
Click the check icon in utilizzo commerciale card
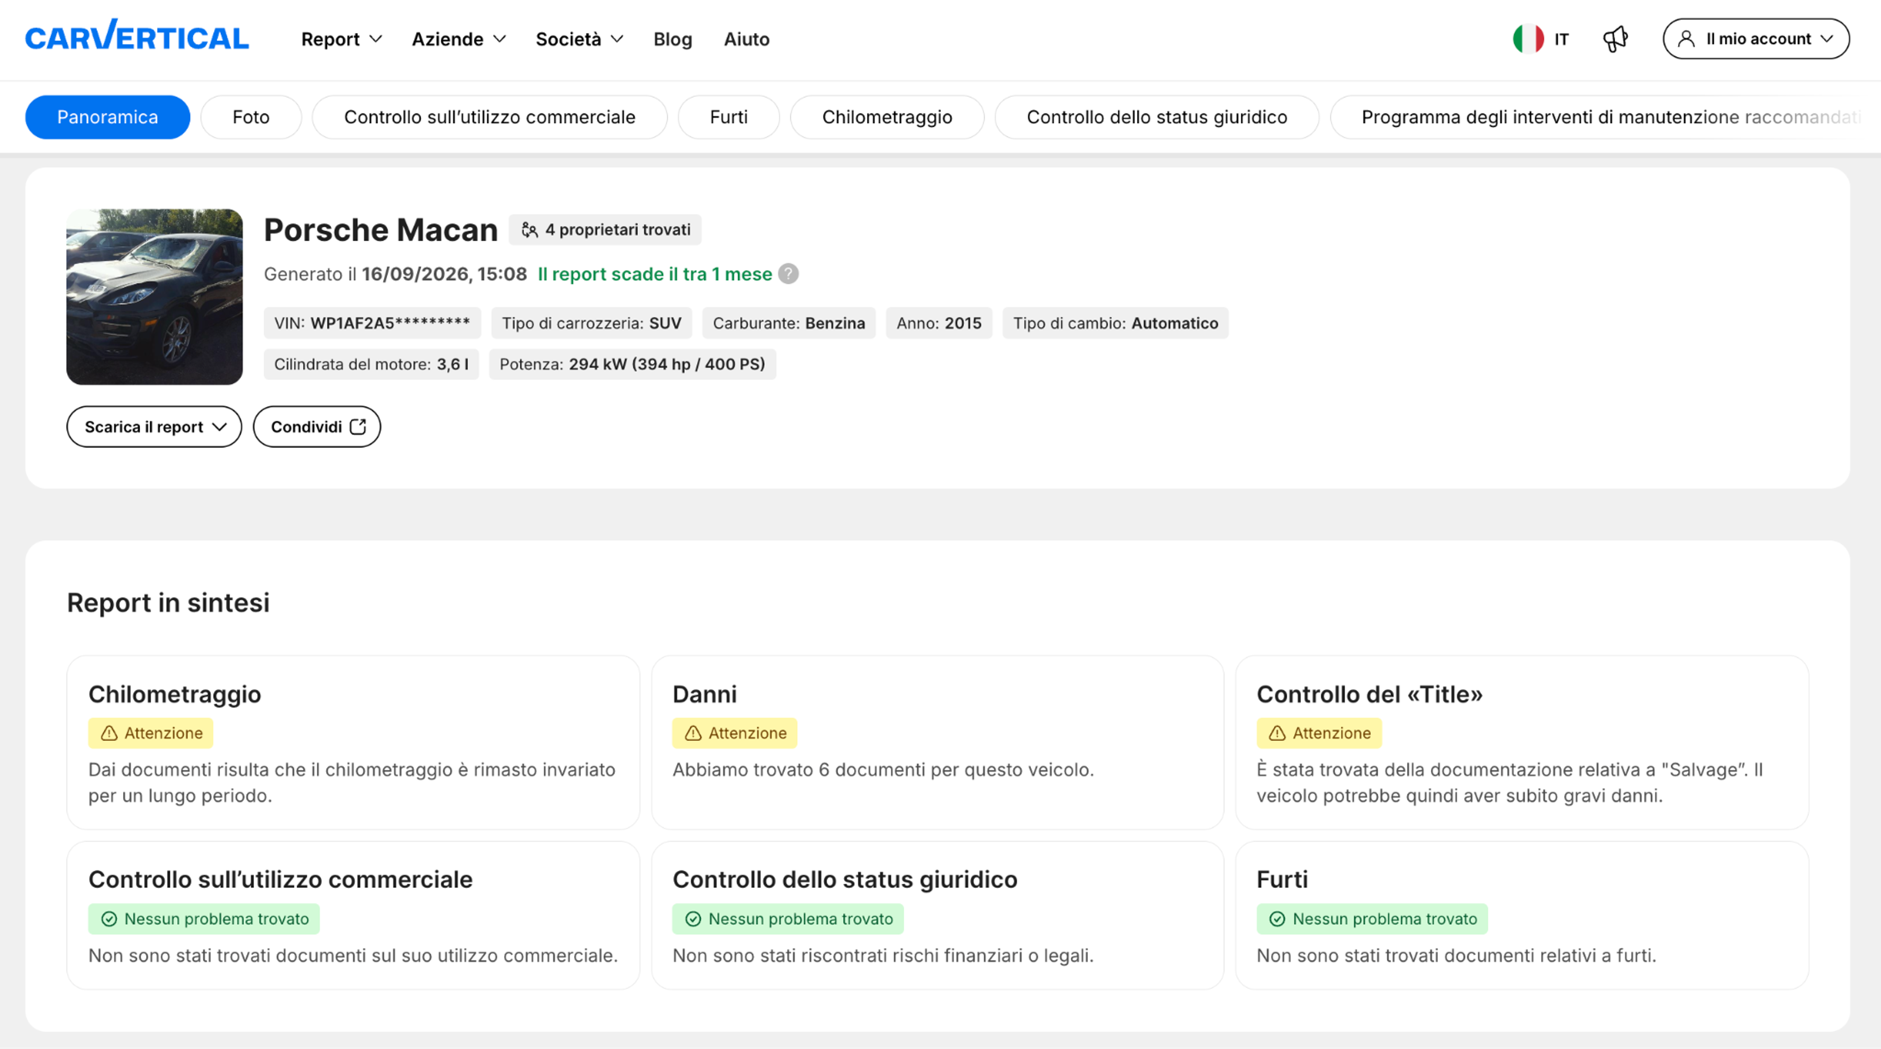click(109, 919)
